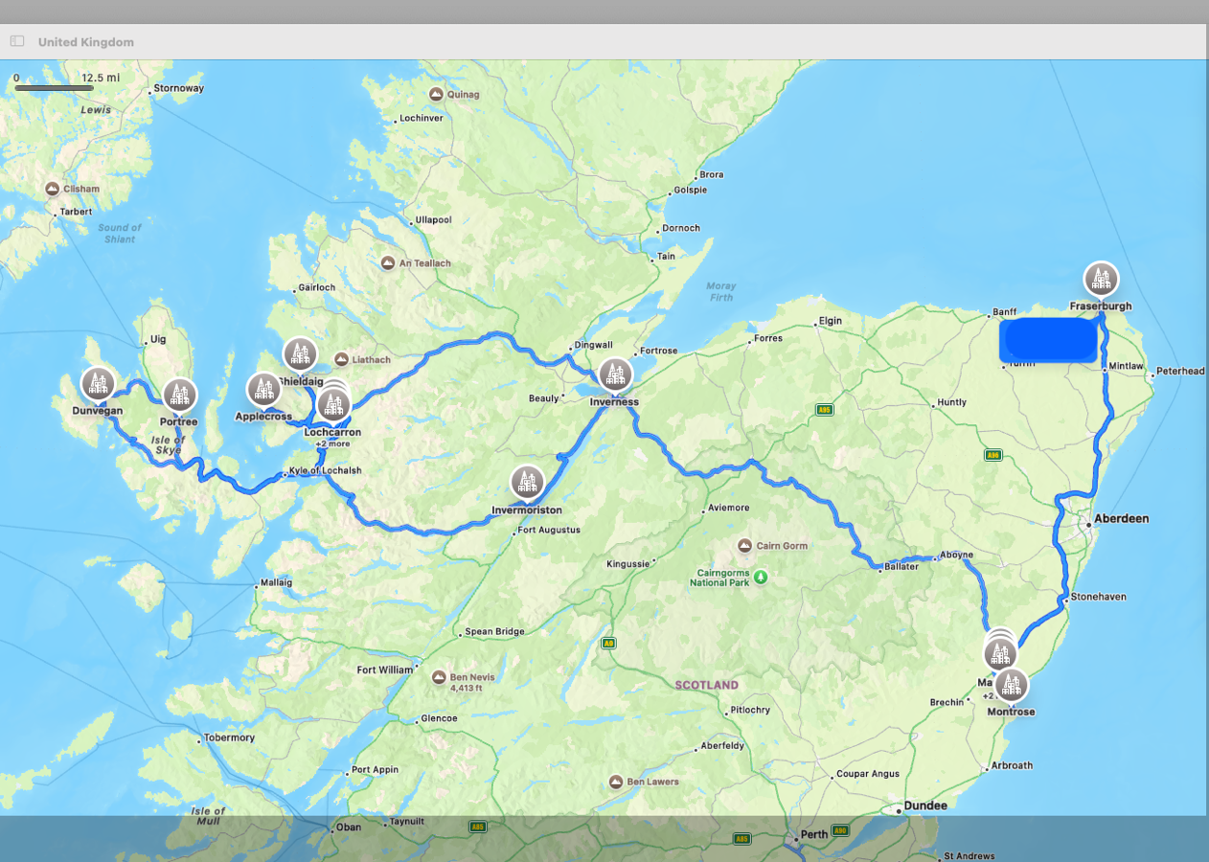Toggle the sidebar icon beside United Kingdom
1209x862 pixels.
16,41
